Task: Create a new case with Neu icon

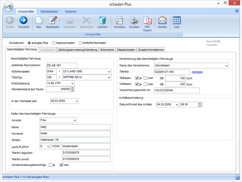Action: (39, 20)
